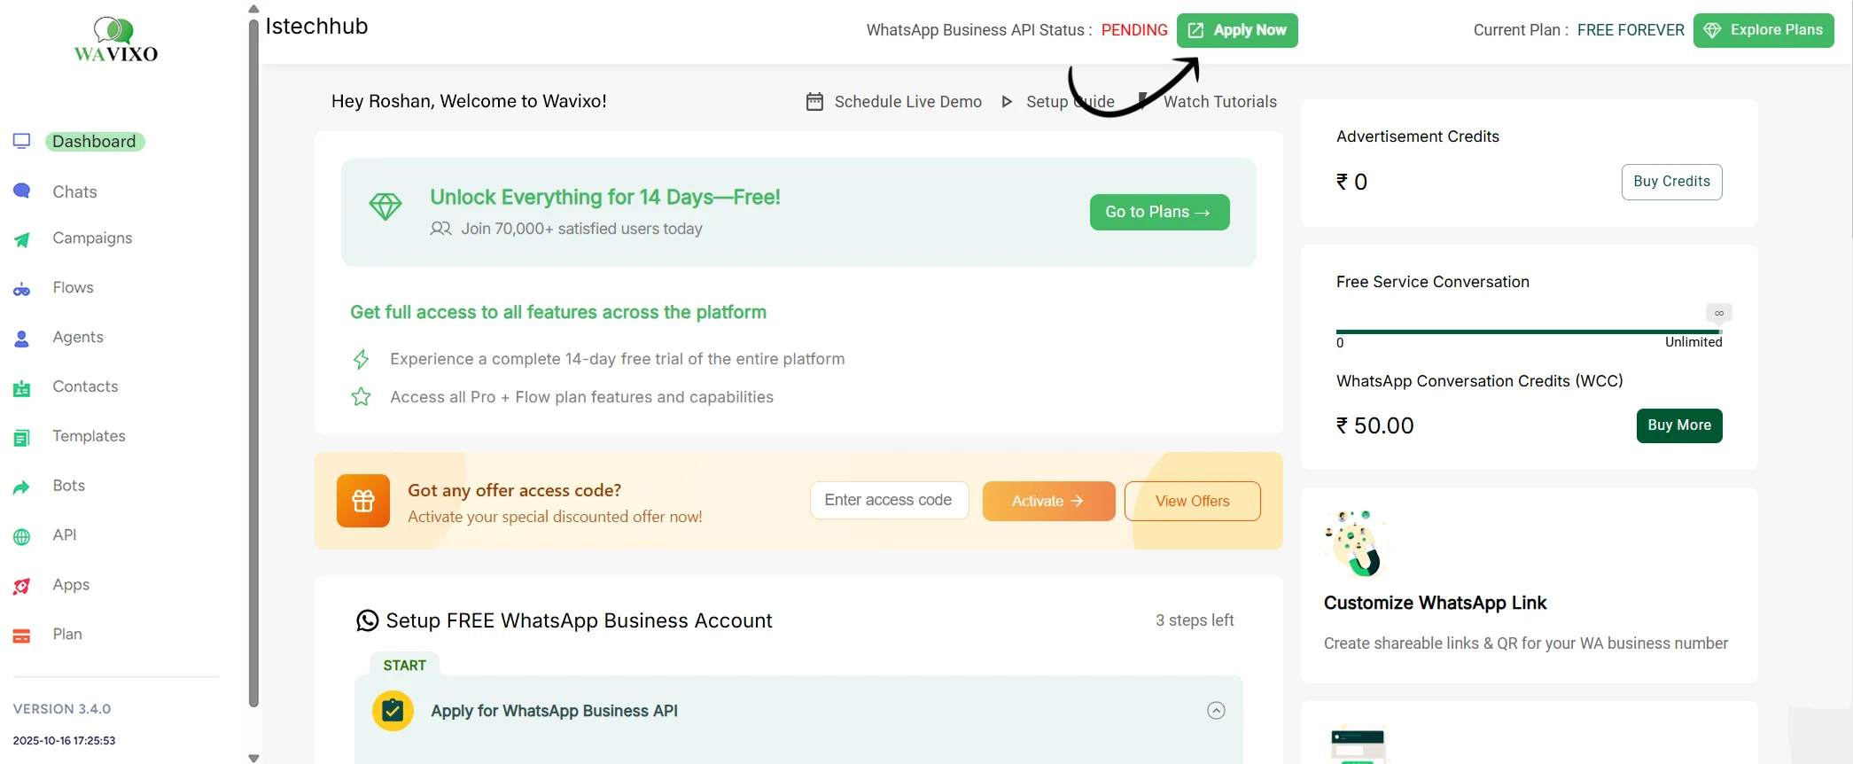1853x764 pixels.
Task: Click the API globe icon
Action: click(22, 536)
